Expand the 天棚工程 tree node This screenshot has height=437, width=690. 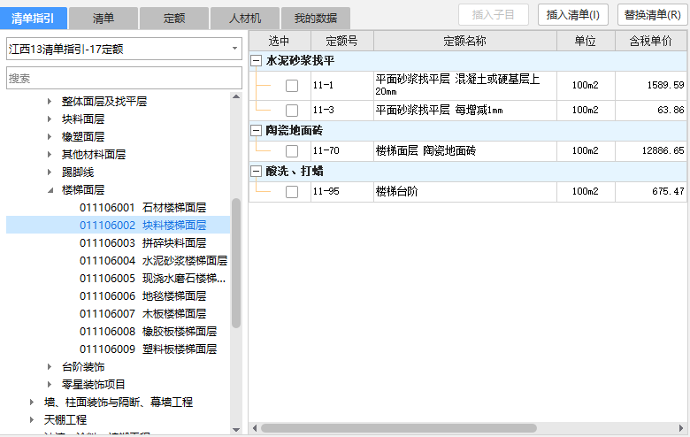32,420
